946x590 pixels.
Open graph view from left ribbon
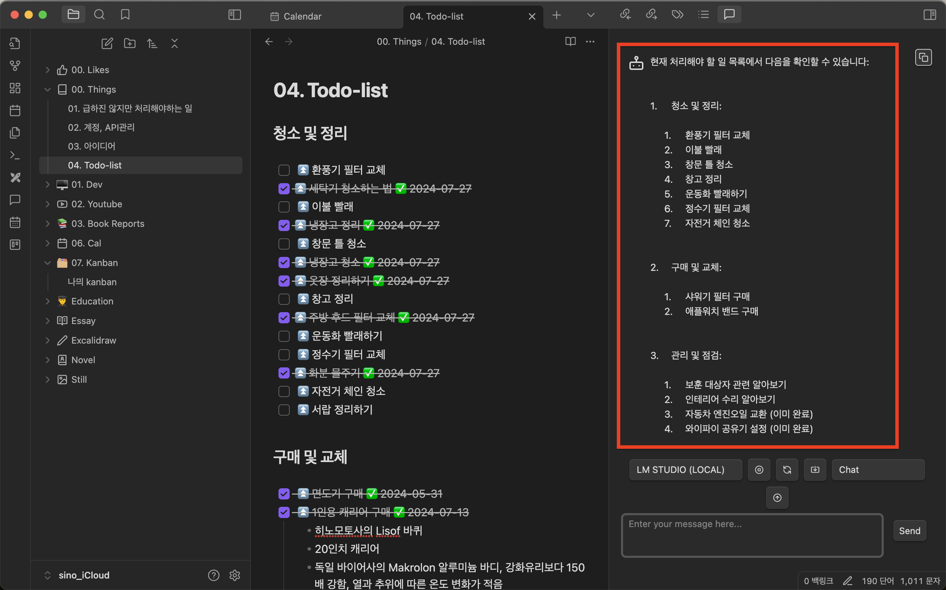coord(15,66)
